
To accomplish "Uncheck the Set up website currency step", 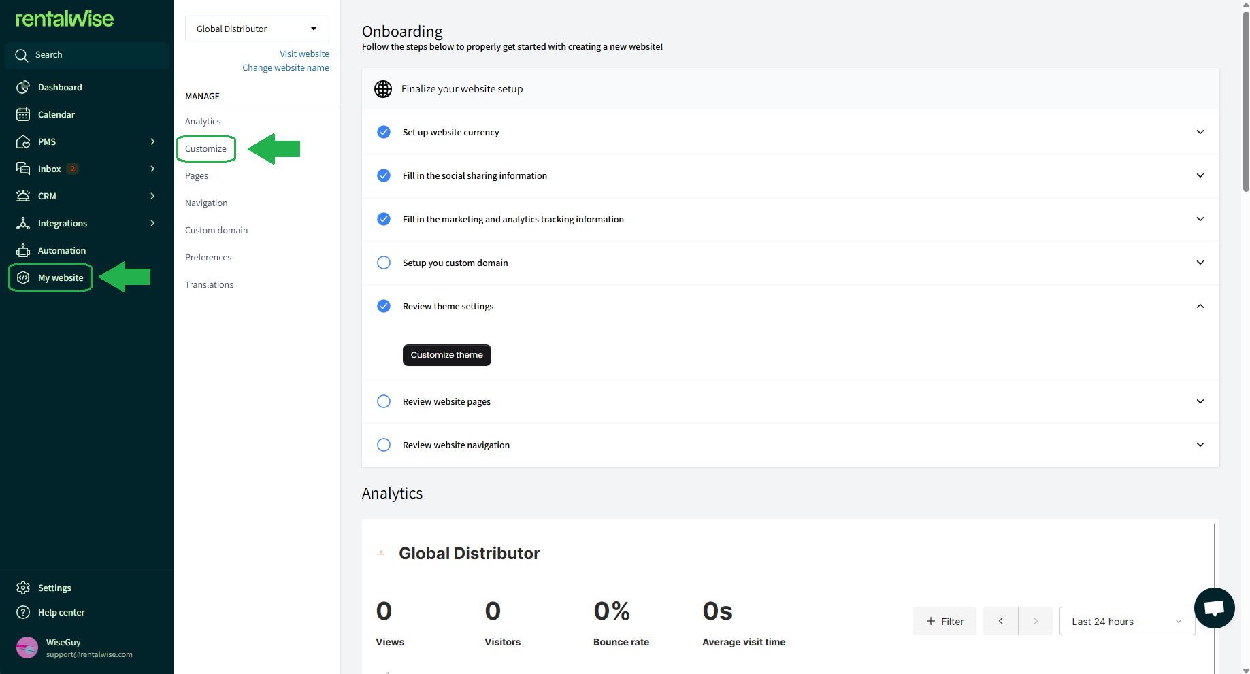I will (384, 132).
